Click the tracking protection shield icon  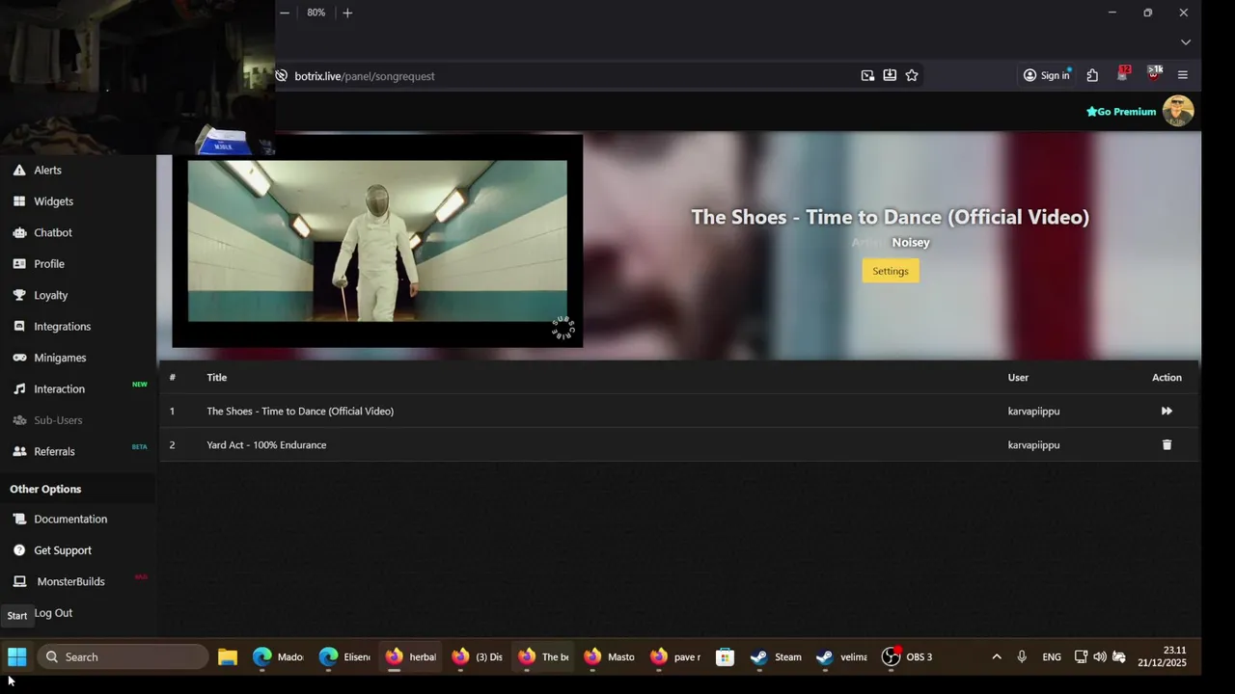281,76
